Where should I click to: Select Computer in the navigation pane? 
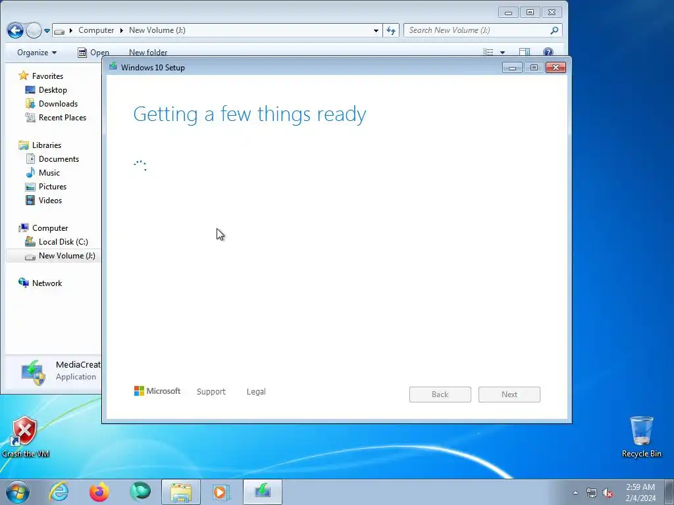pos(50,228)
